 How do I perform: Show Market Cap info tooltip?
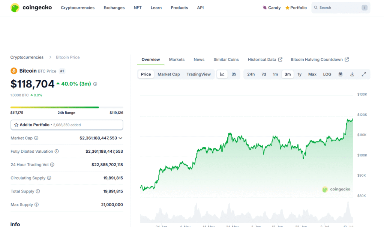tap(36, 138)
